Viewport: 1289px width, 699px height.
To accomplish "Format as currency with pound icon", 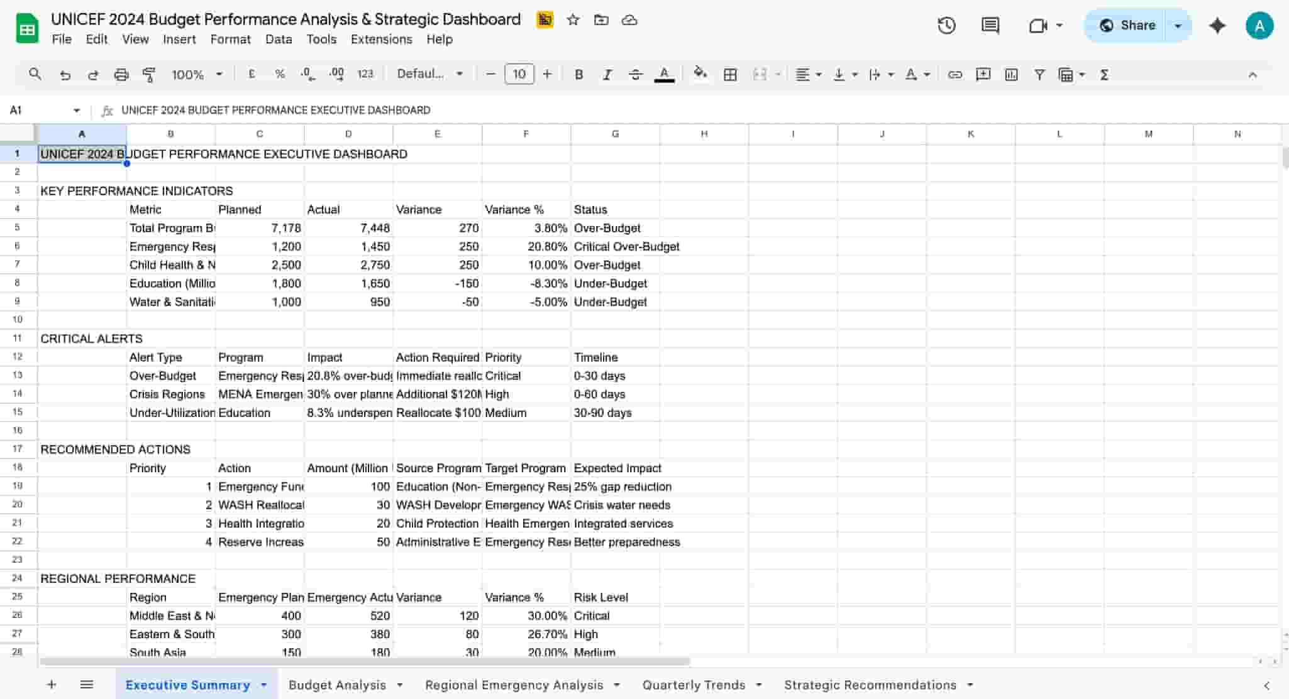I will (x=252, y=74).
